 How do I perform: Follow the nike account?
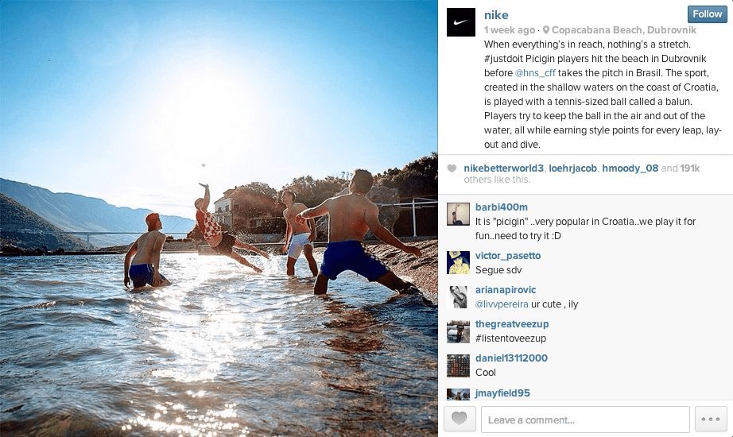[x=707, y=14]
